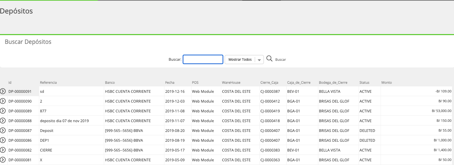Click the amount -B/ 109.00
Screen dimensions: 454x165
[443, 91]
